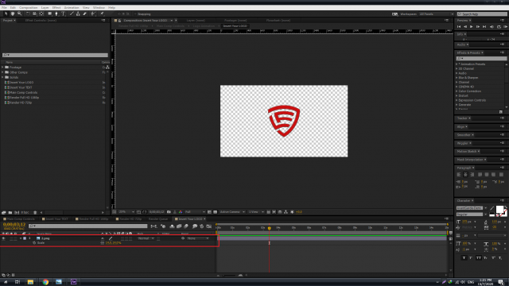Toggle the Scale constrain proportions link
Image resolution: width=509 pixels, height=286 pixels.
click(103, 243)
